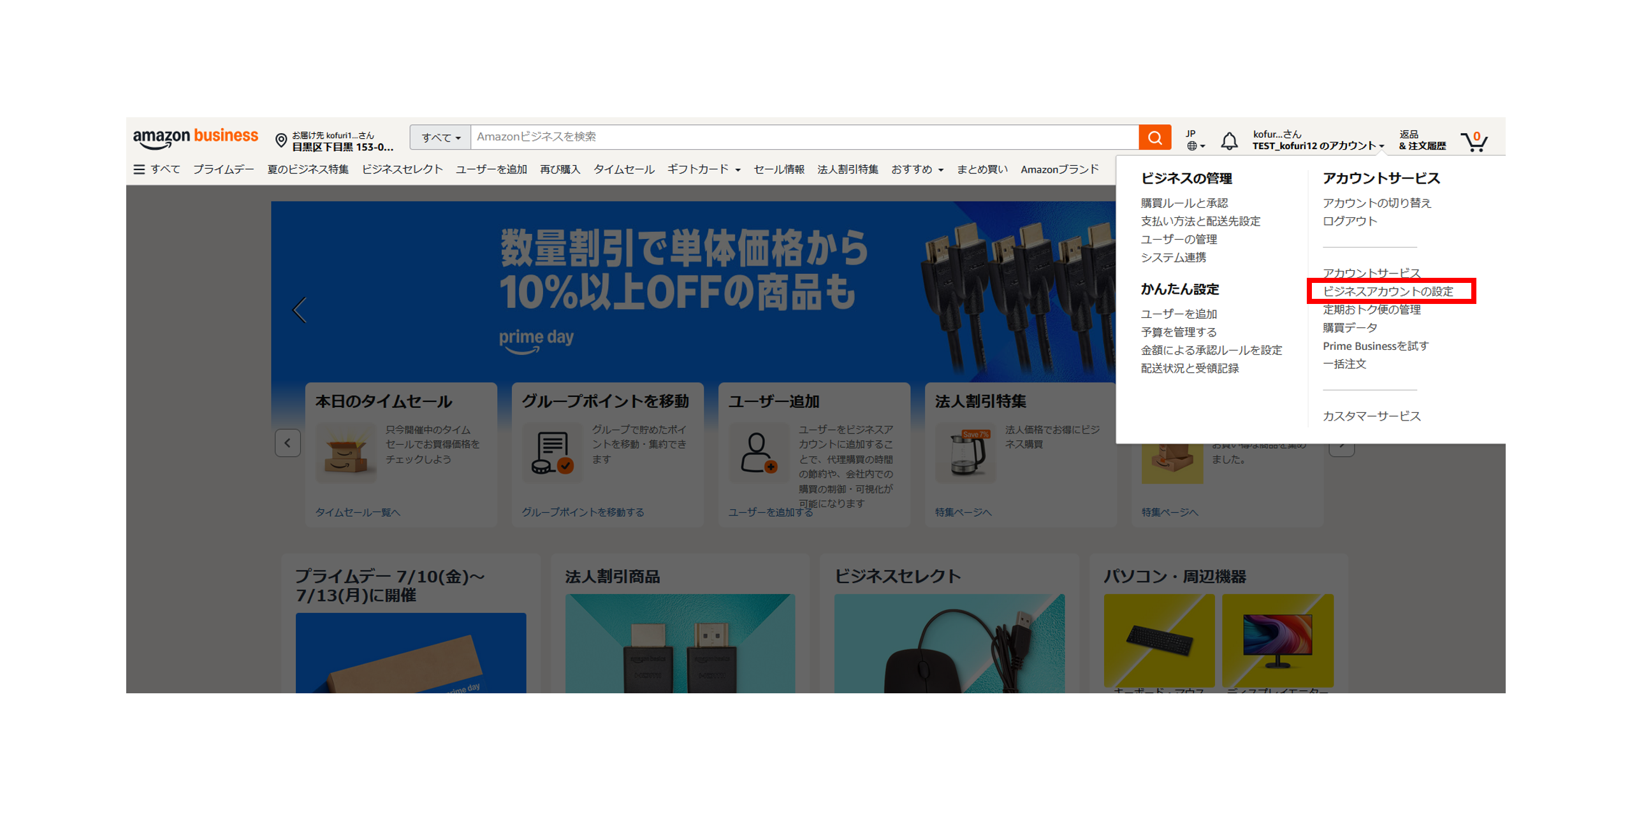The image size is (1630, 815).
Task: Select プライムデー in the nav bar
Action: tap(223, 169)
